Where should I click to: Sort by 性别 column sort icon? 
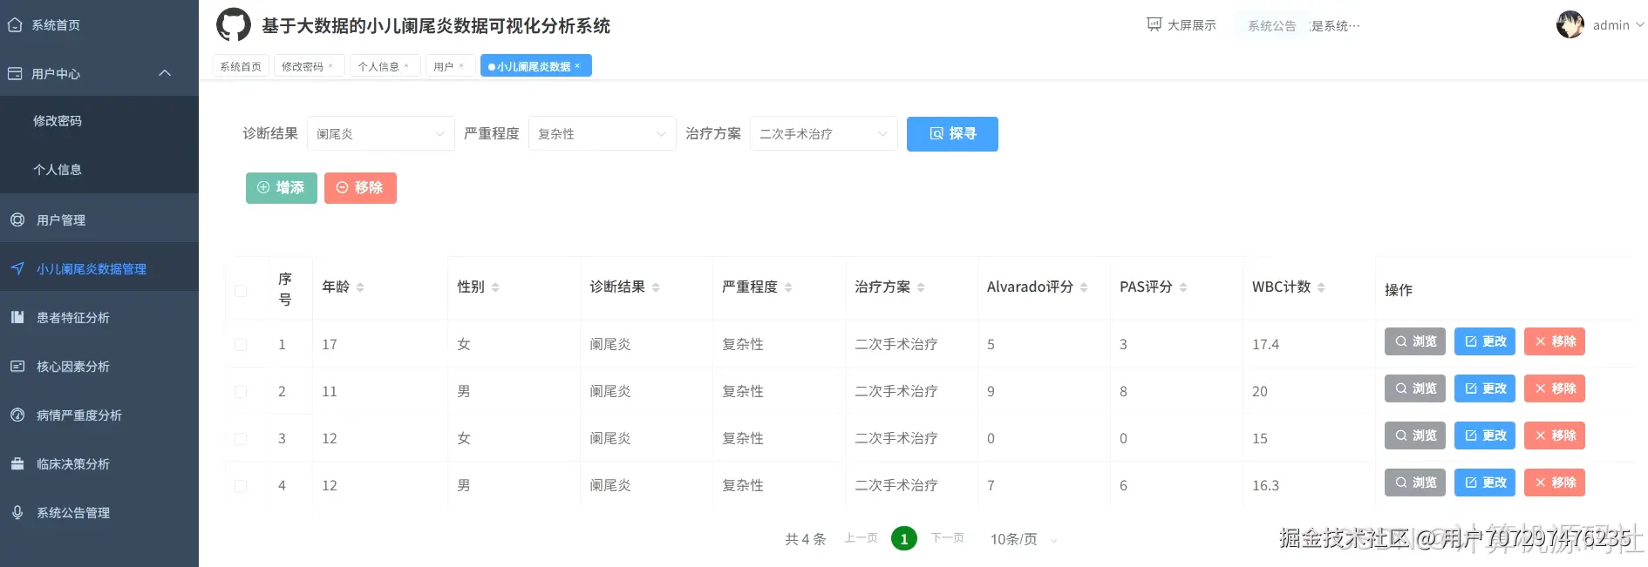(x=495, y=287)
